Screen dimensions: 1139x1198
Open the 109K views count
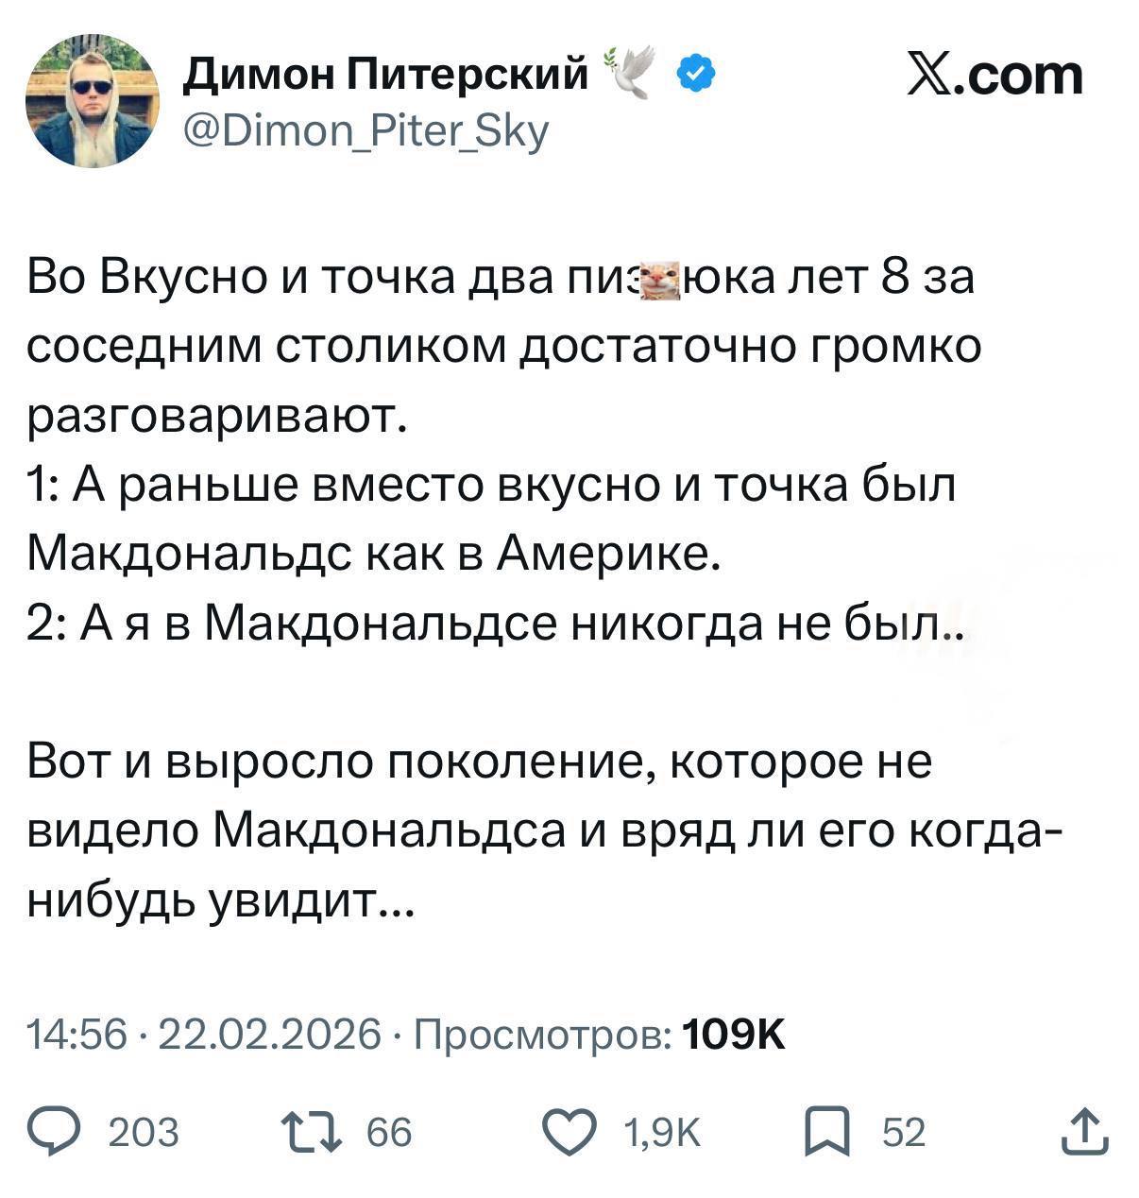[x=733, y=1035]
